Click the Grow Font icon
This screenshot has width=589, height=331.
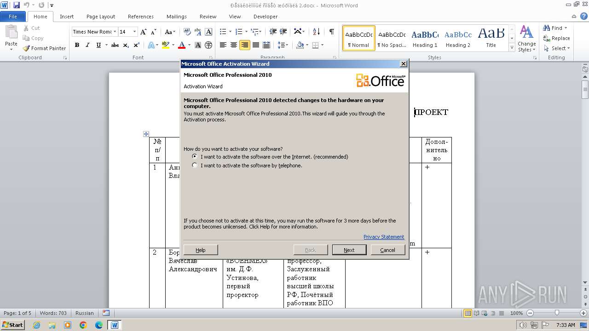[x=144, y=32]
